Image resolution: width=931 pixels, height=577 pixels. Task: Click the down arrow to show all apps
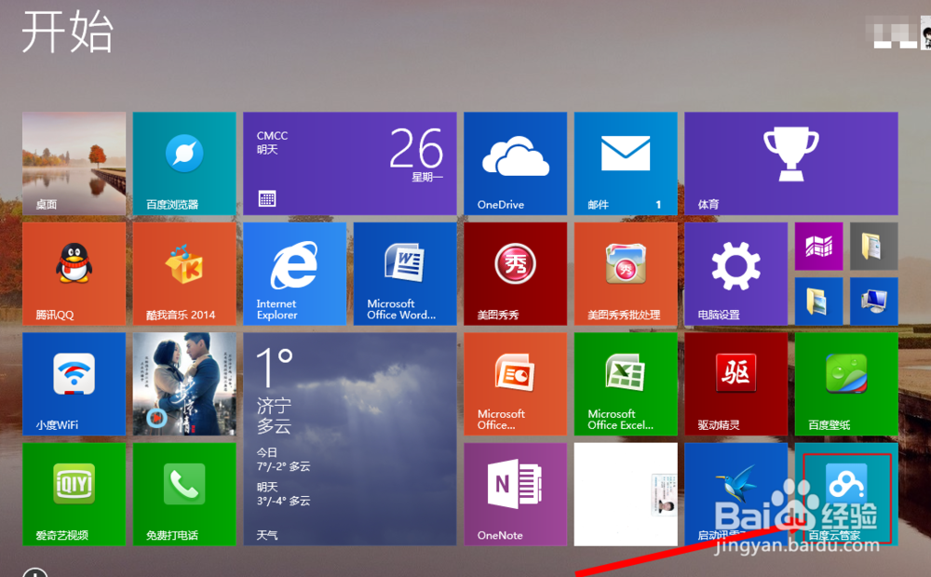(x=35, y=573)
